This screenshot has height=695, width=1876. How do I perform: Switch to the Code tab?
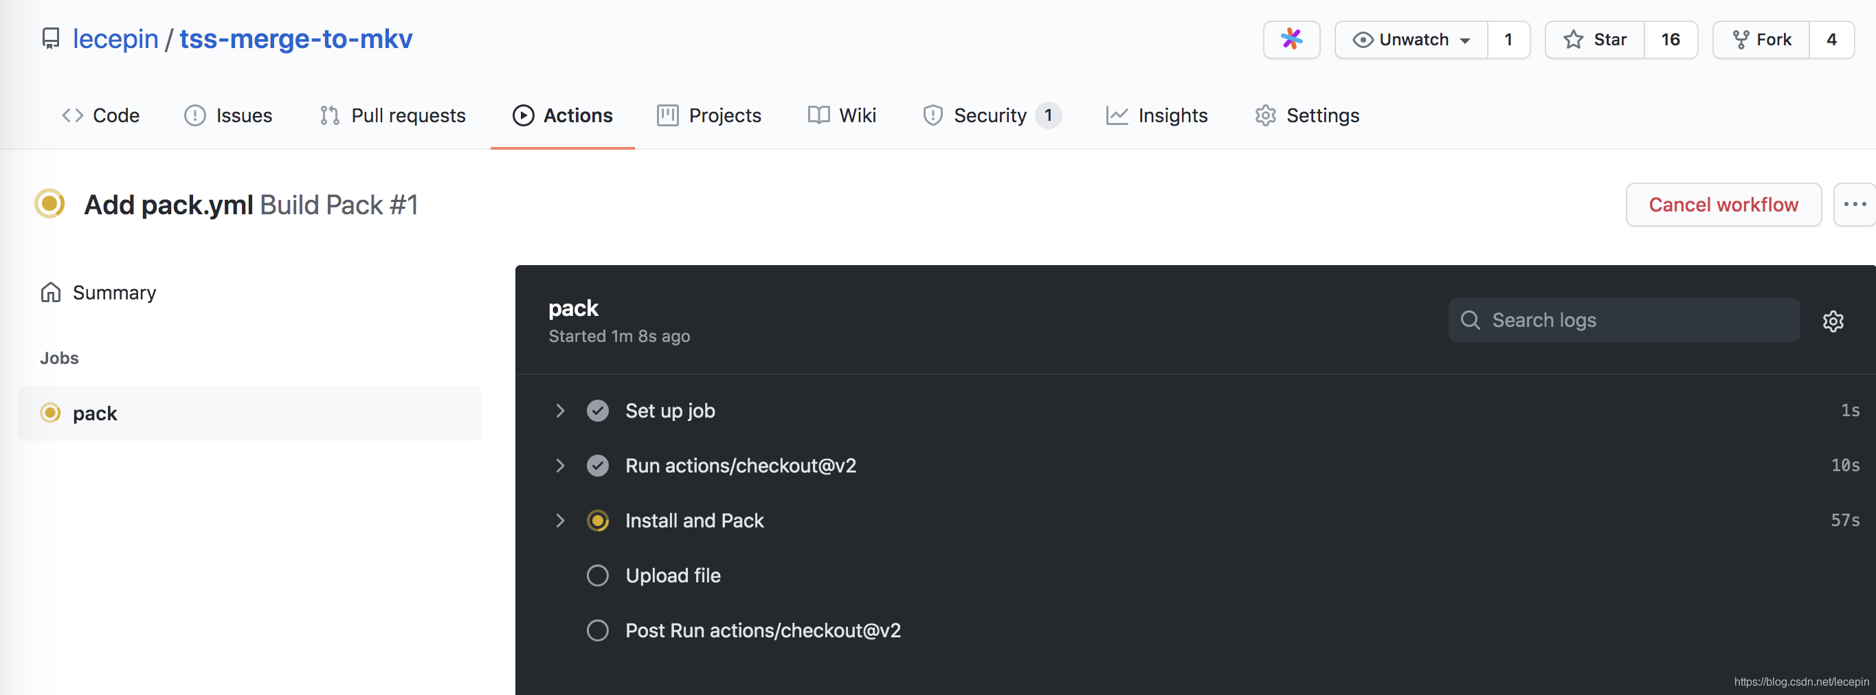tap(100, 115)
